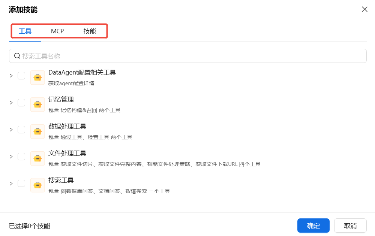Check the 记忆管理 checkbox
The image size is (375, 236).
coord(21,103)
